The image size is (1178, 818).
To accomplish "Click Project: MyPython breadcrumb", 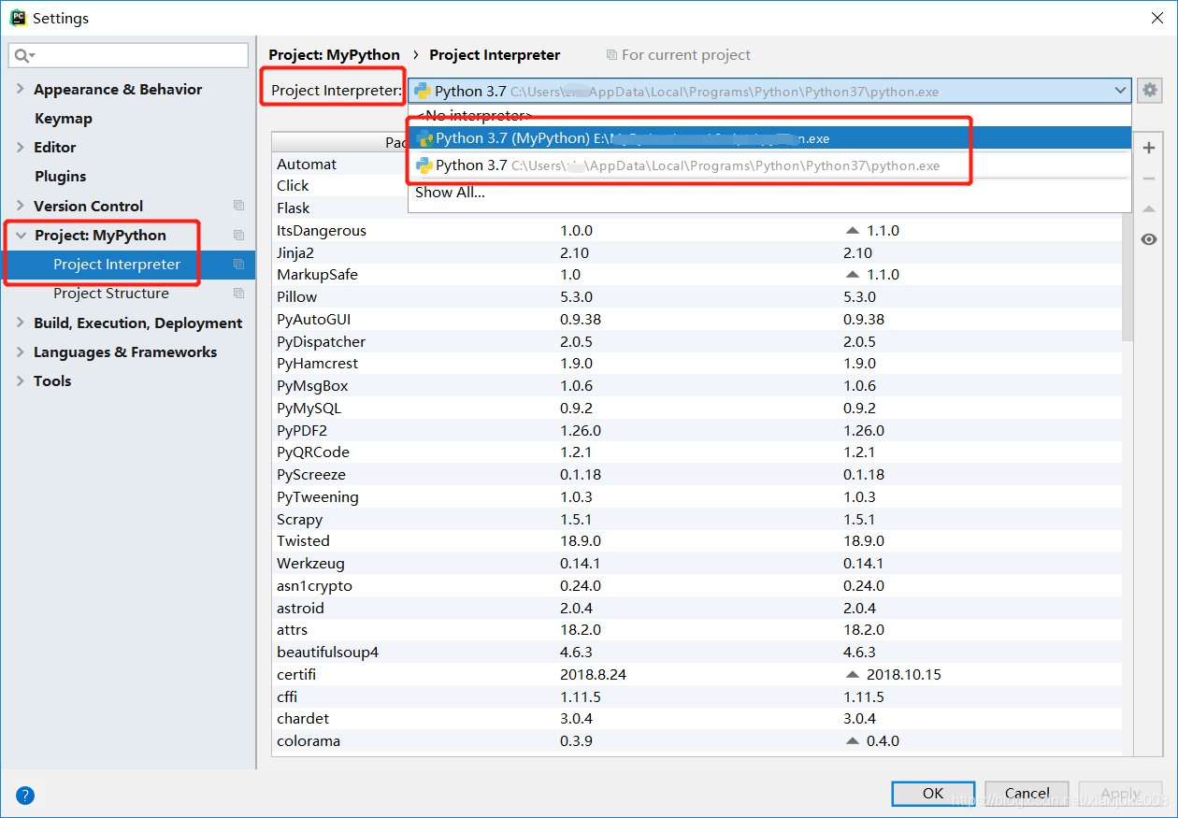I will pyautogui.click(x=334, y=55).
